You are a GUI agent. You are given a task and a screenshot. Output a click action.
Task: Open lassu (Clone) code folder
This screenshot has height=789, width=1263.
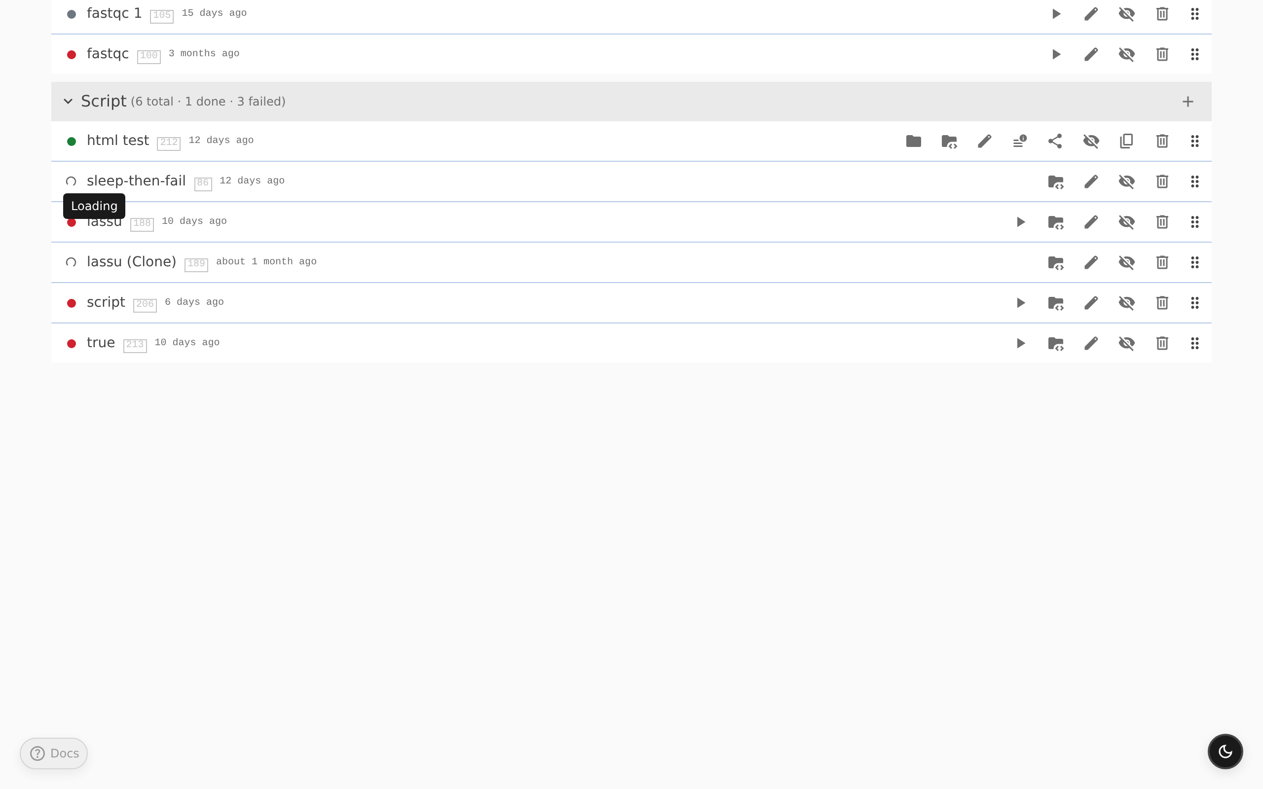(1056, 262)
